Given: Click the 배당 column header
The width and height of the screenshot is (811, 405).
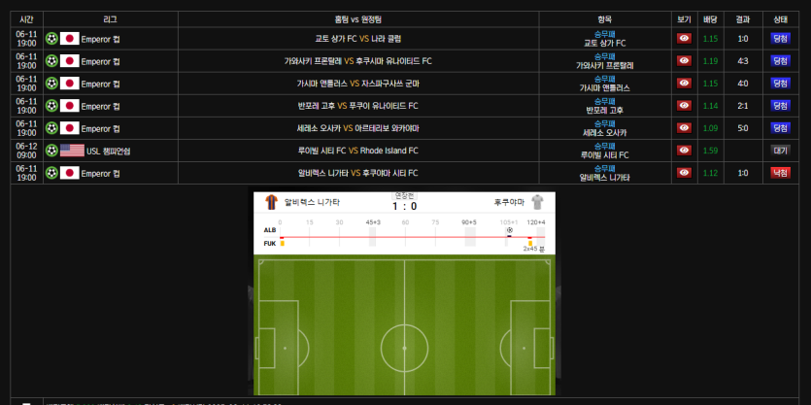Looking at the screenshot, I should [x=710, y=19].
